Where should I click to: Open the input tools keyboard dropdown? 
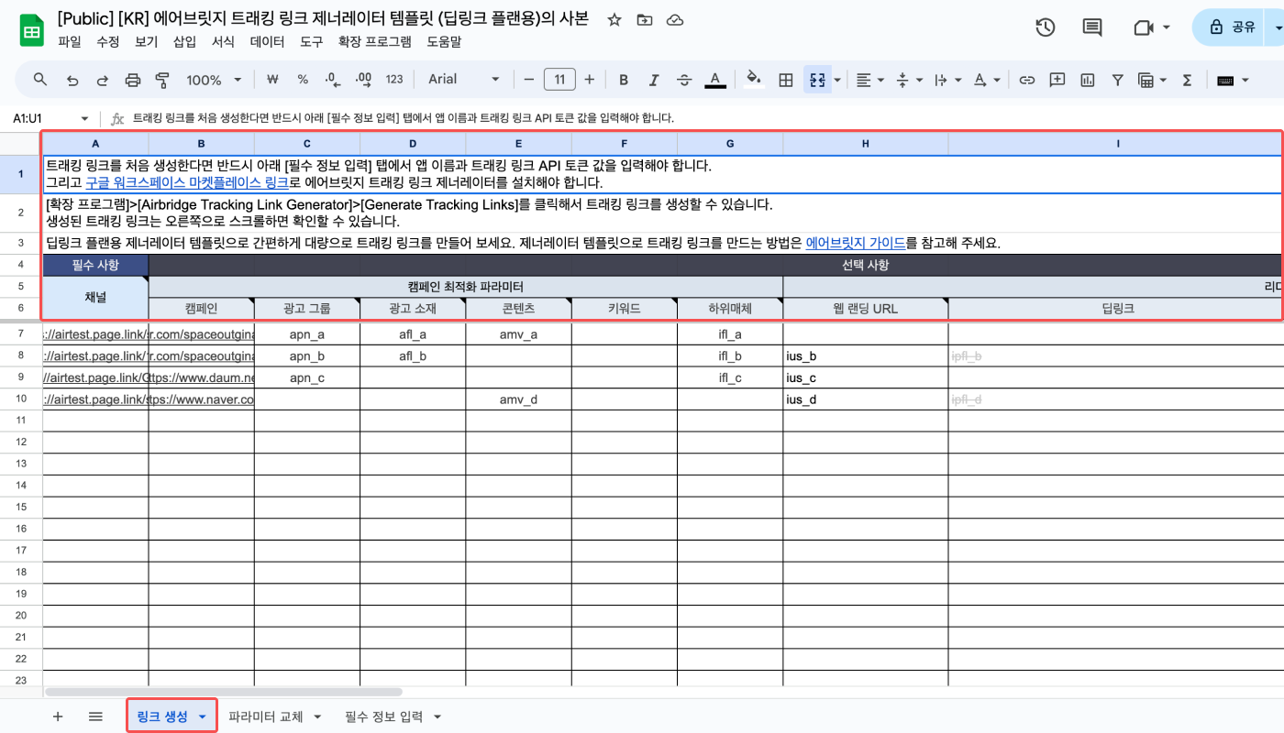pos(1233,80)
